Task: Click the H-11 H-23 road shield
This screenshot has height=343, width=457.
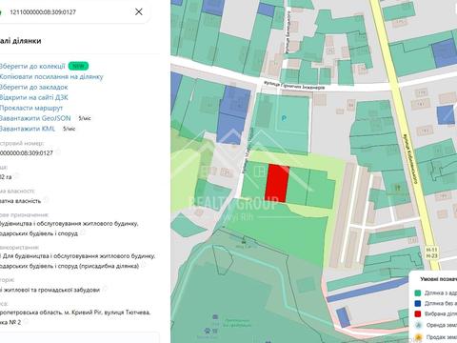Action: 431,253
